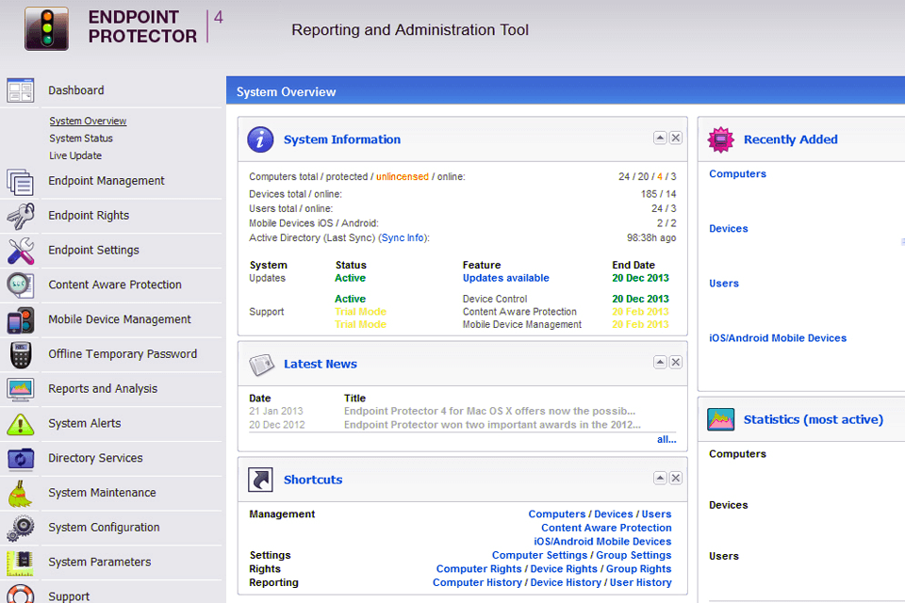Click the System Configuration gear icon
The width and height of the screenshot is (905, 603).
[x=20, y=528]
